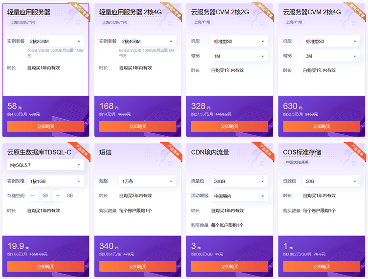Viewport: 368px width, 279px height.
Task: Buy the 630元 CVM 2核4G server
Action: click(322, 127)
